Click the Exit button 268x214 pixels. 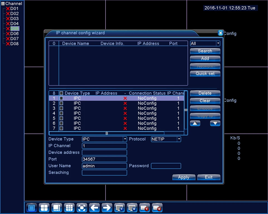coord(209,177)
